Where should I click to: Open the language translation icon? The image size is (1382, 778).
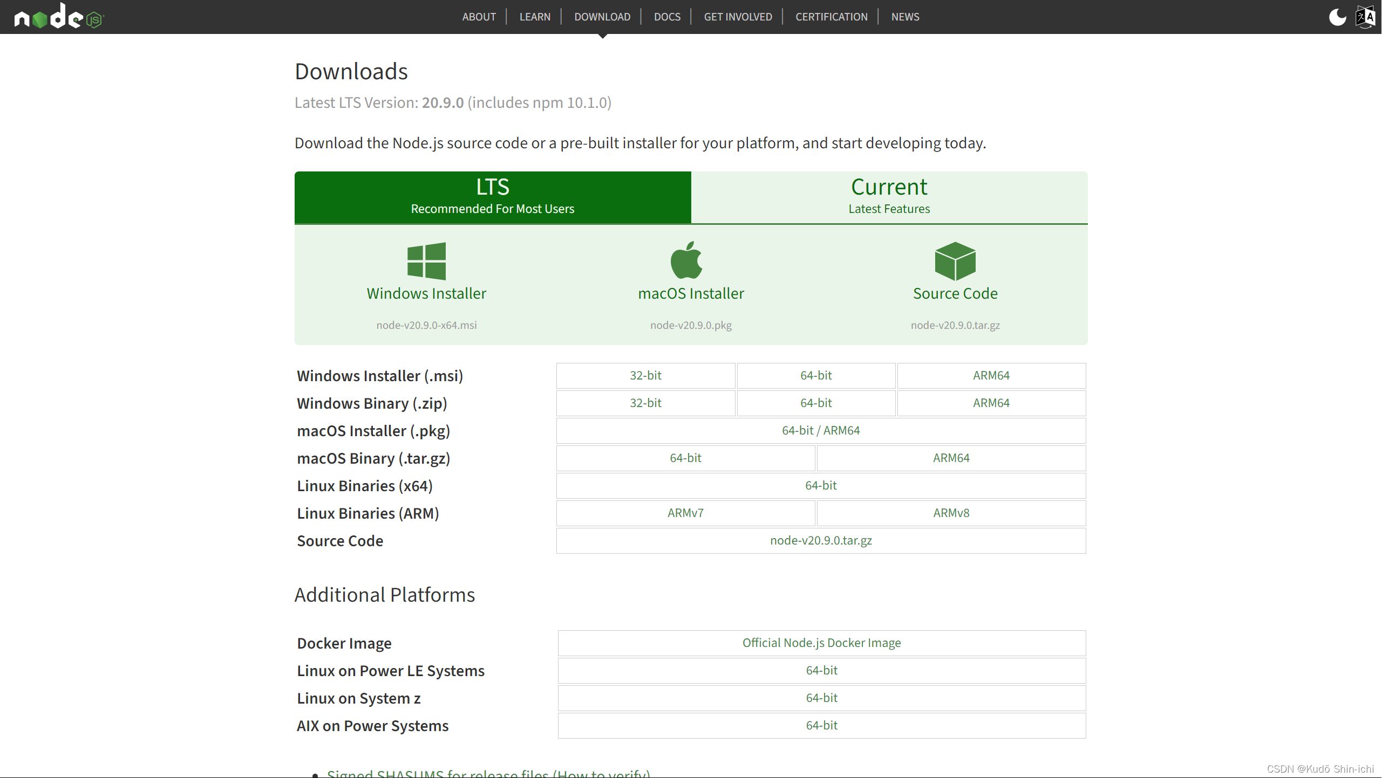(1365, 17)
